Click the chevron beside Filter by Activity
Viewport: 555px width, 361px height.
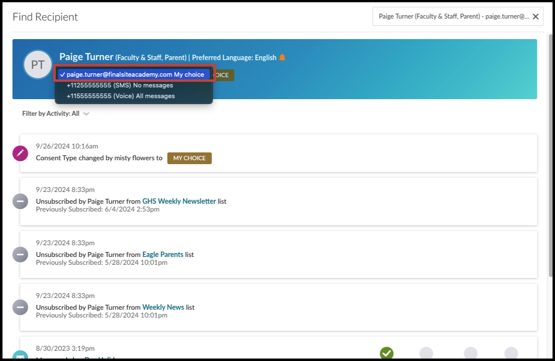coord(86,114)
